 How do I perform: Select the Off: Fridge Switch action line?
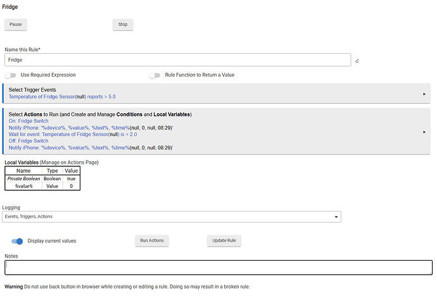[x=28, y=141]
